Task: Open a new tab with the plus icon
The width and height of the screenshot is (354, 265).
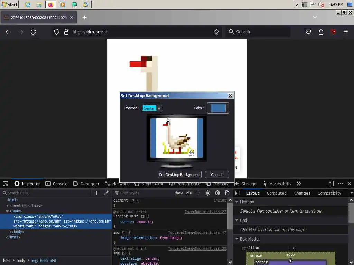Action: pos(84,17)
